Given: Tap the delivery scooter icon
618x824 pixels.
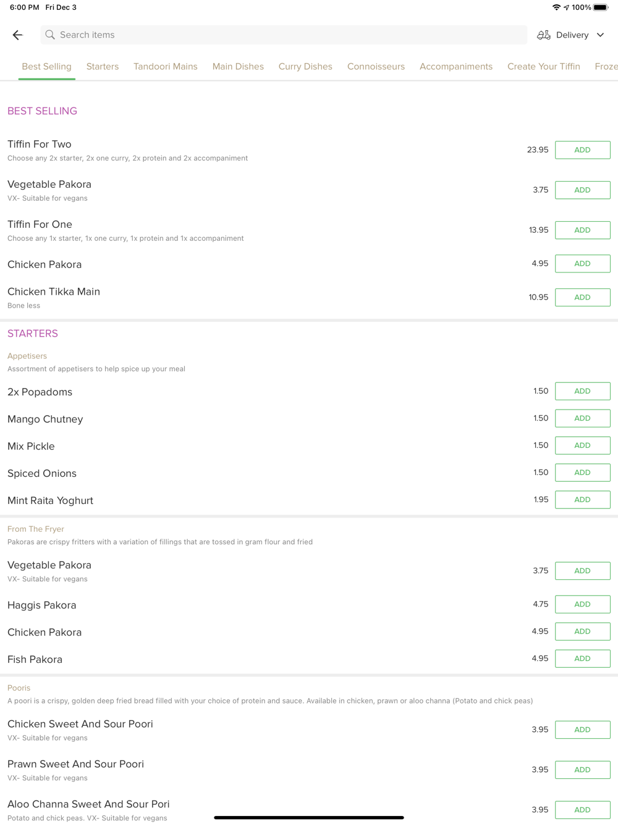Looking at the screenshot, I should point(544,35).
